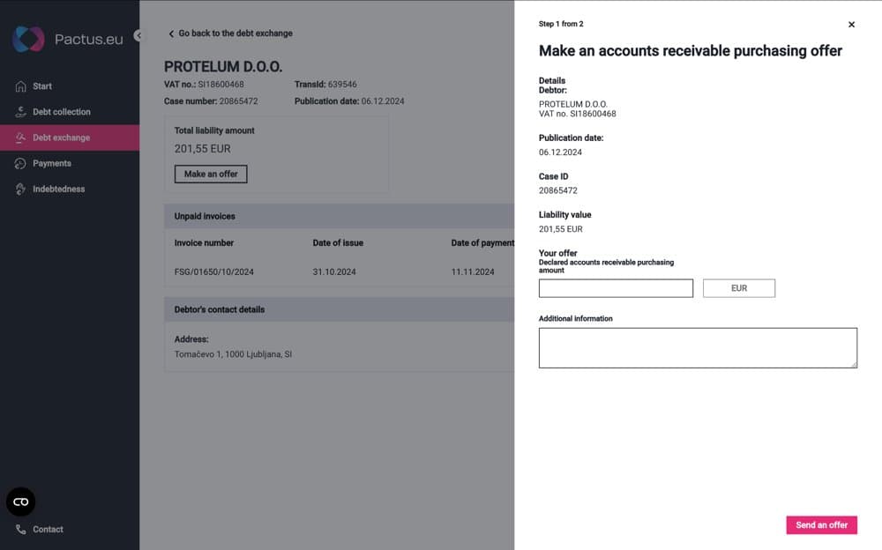Click the Additional information text area
The image size is (882, 550).
(x=698, y=346)
